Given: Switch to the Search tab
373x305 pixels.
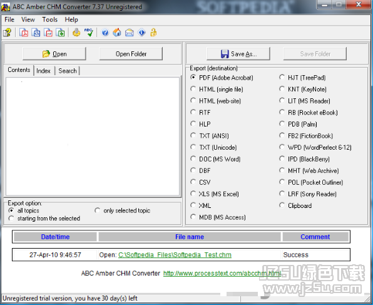Looking at the screenshot, I should coord(68,71).
